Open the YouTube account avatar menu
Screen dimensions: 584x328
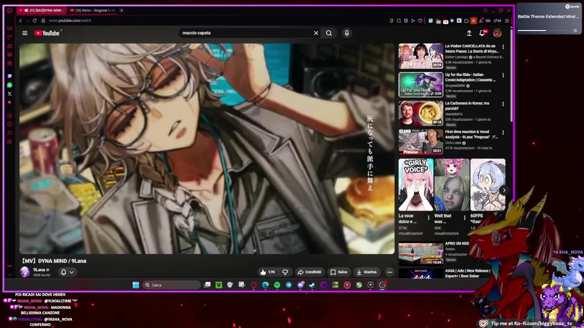click(497, 33)
